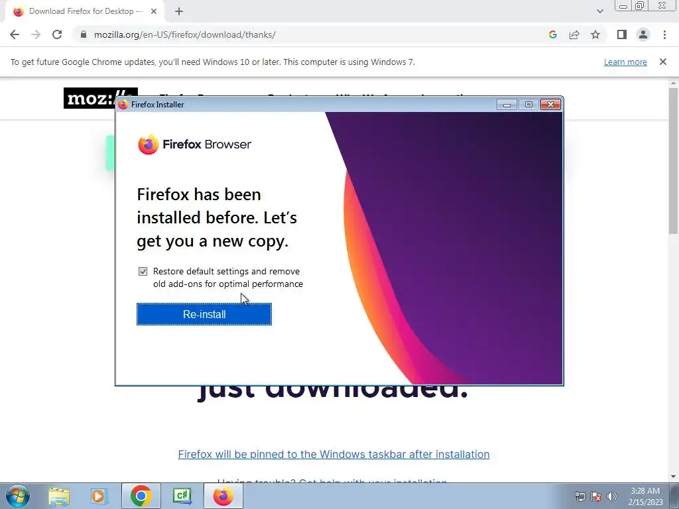Minimize the Firefox Installer window
The width and height of the screenshot is (679, 509).
tap(507, 105)
